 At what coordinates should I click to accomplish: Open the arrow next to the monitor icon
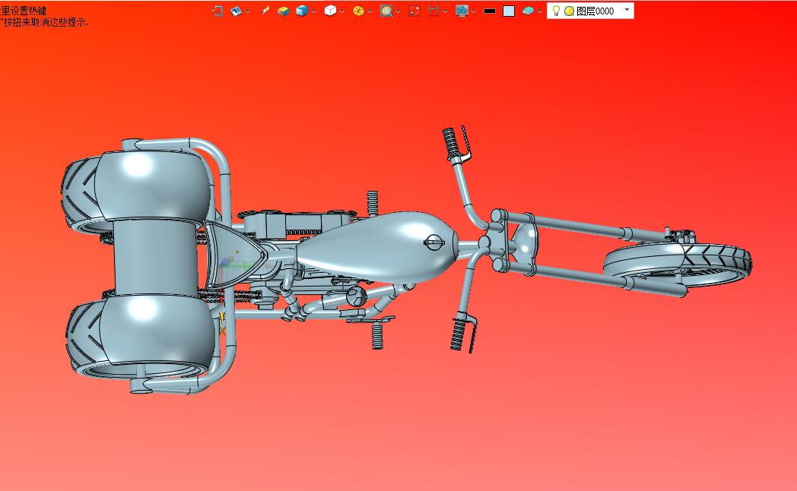(x=473, y=11)
